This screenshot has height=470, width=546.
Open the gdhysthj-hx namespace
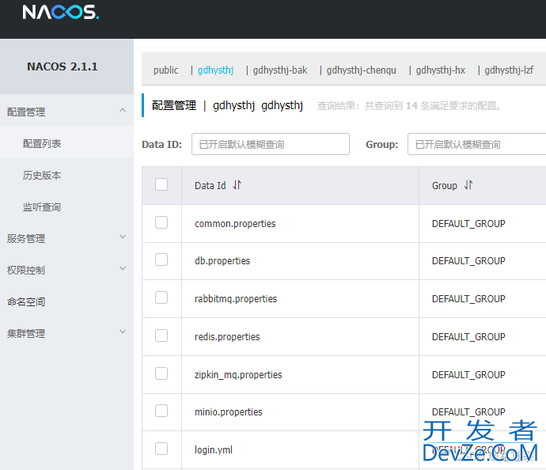click(441, 70)
